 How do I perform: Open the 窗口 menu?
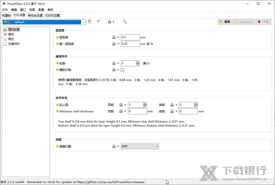click(x=23, y=10)
